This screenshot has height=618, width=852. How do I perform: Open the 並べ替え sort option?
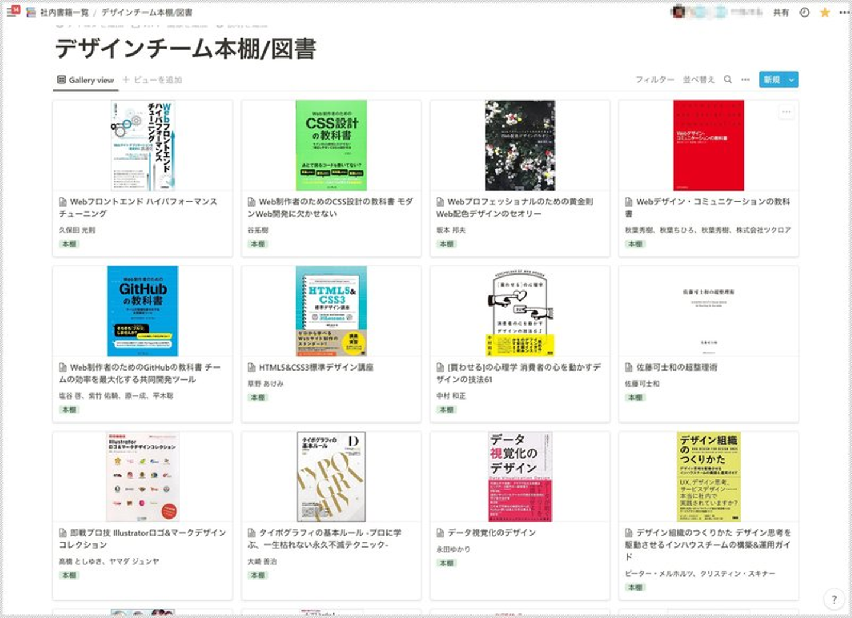click(699, 79)
